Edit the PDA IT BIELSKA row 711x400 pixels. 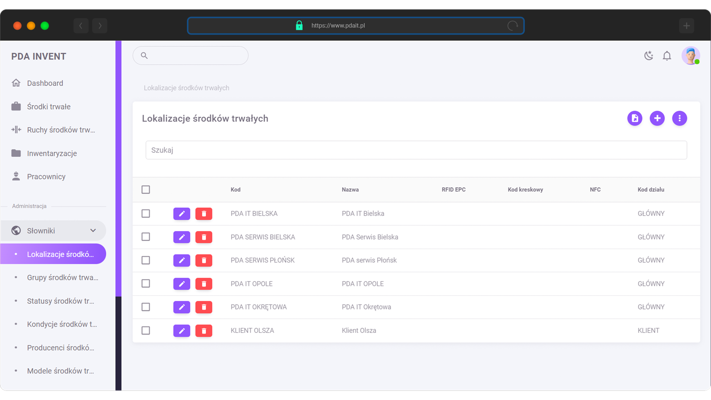[x=182, y=214]
